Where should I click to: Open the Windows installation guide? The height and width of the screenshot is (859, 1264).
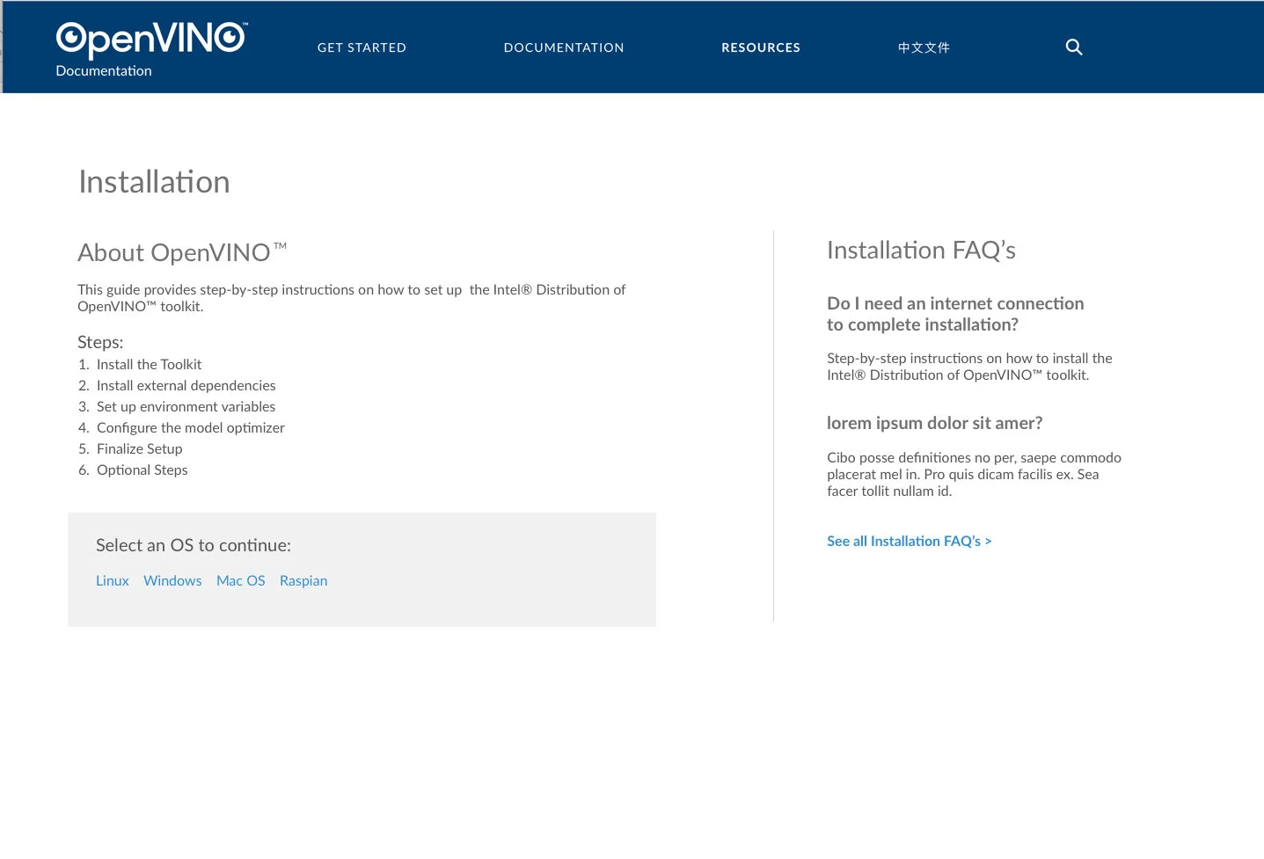(172, 580)
